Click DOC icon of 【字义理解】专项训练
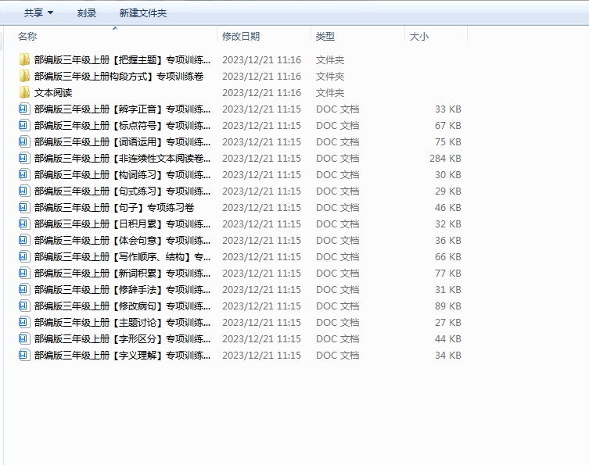Screen dimensions: 589x465 click(x=23, y=355)
